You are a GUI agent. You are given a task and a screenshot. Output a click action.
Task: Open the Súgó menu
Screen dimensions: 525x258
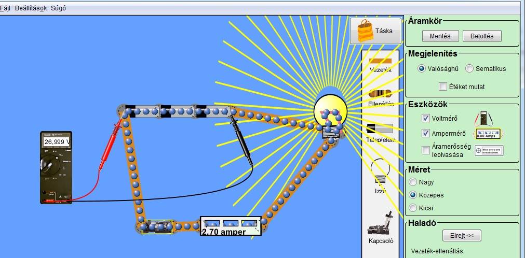pos(58,8)
